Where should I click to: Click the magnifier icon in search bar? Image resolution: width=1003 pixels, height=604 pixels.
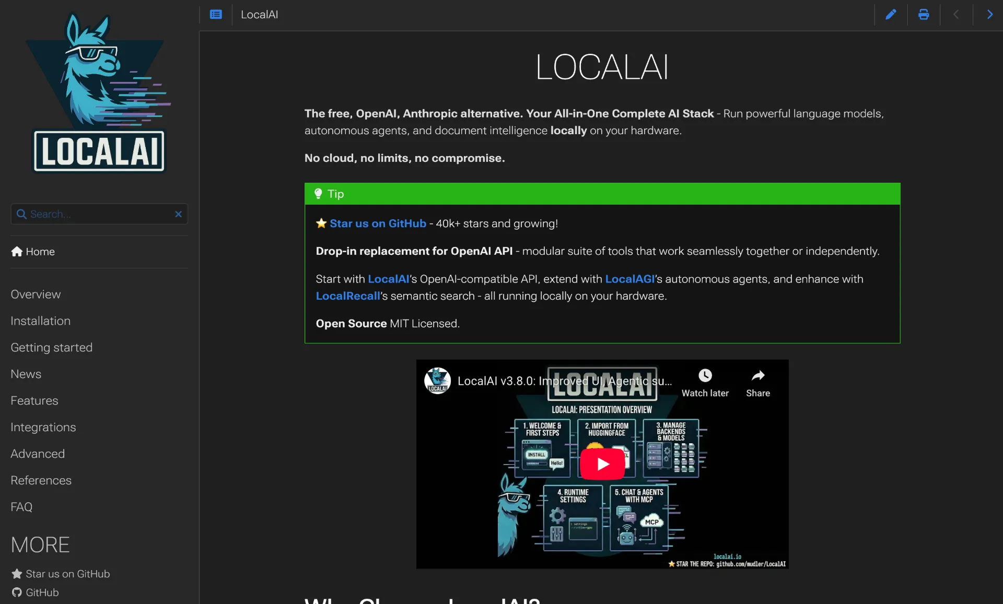pyautogui.click(x=21, y=214)
